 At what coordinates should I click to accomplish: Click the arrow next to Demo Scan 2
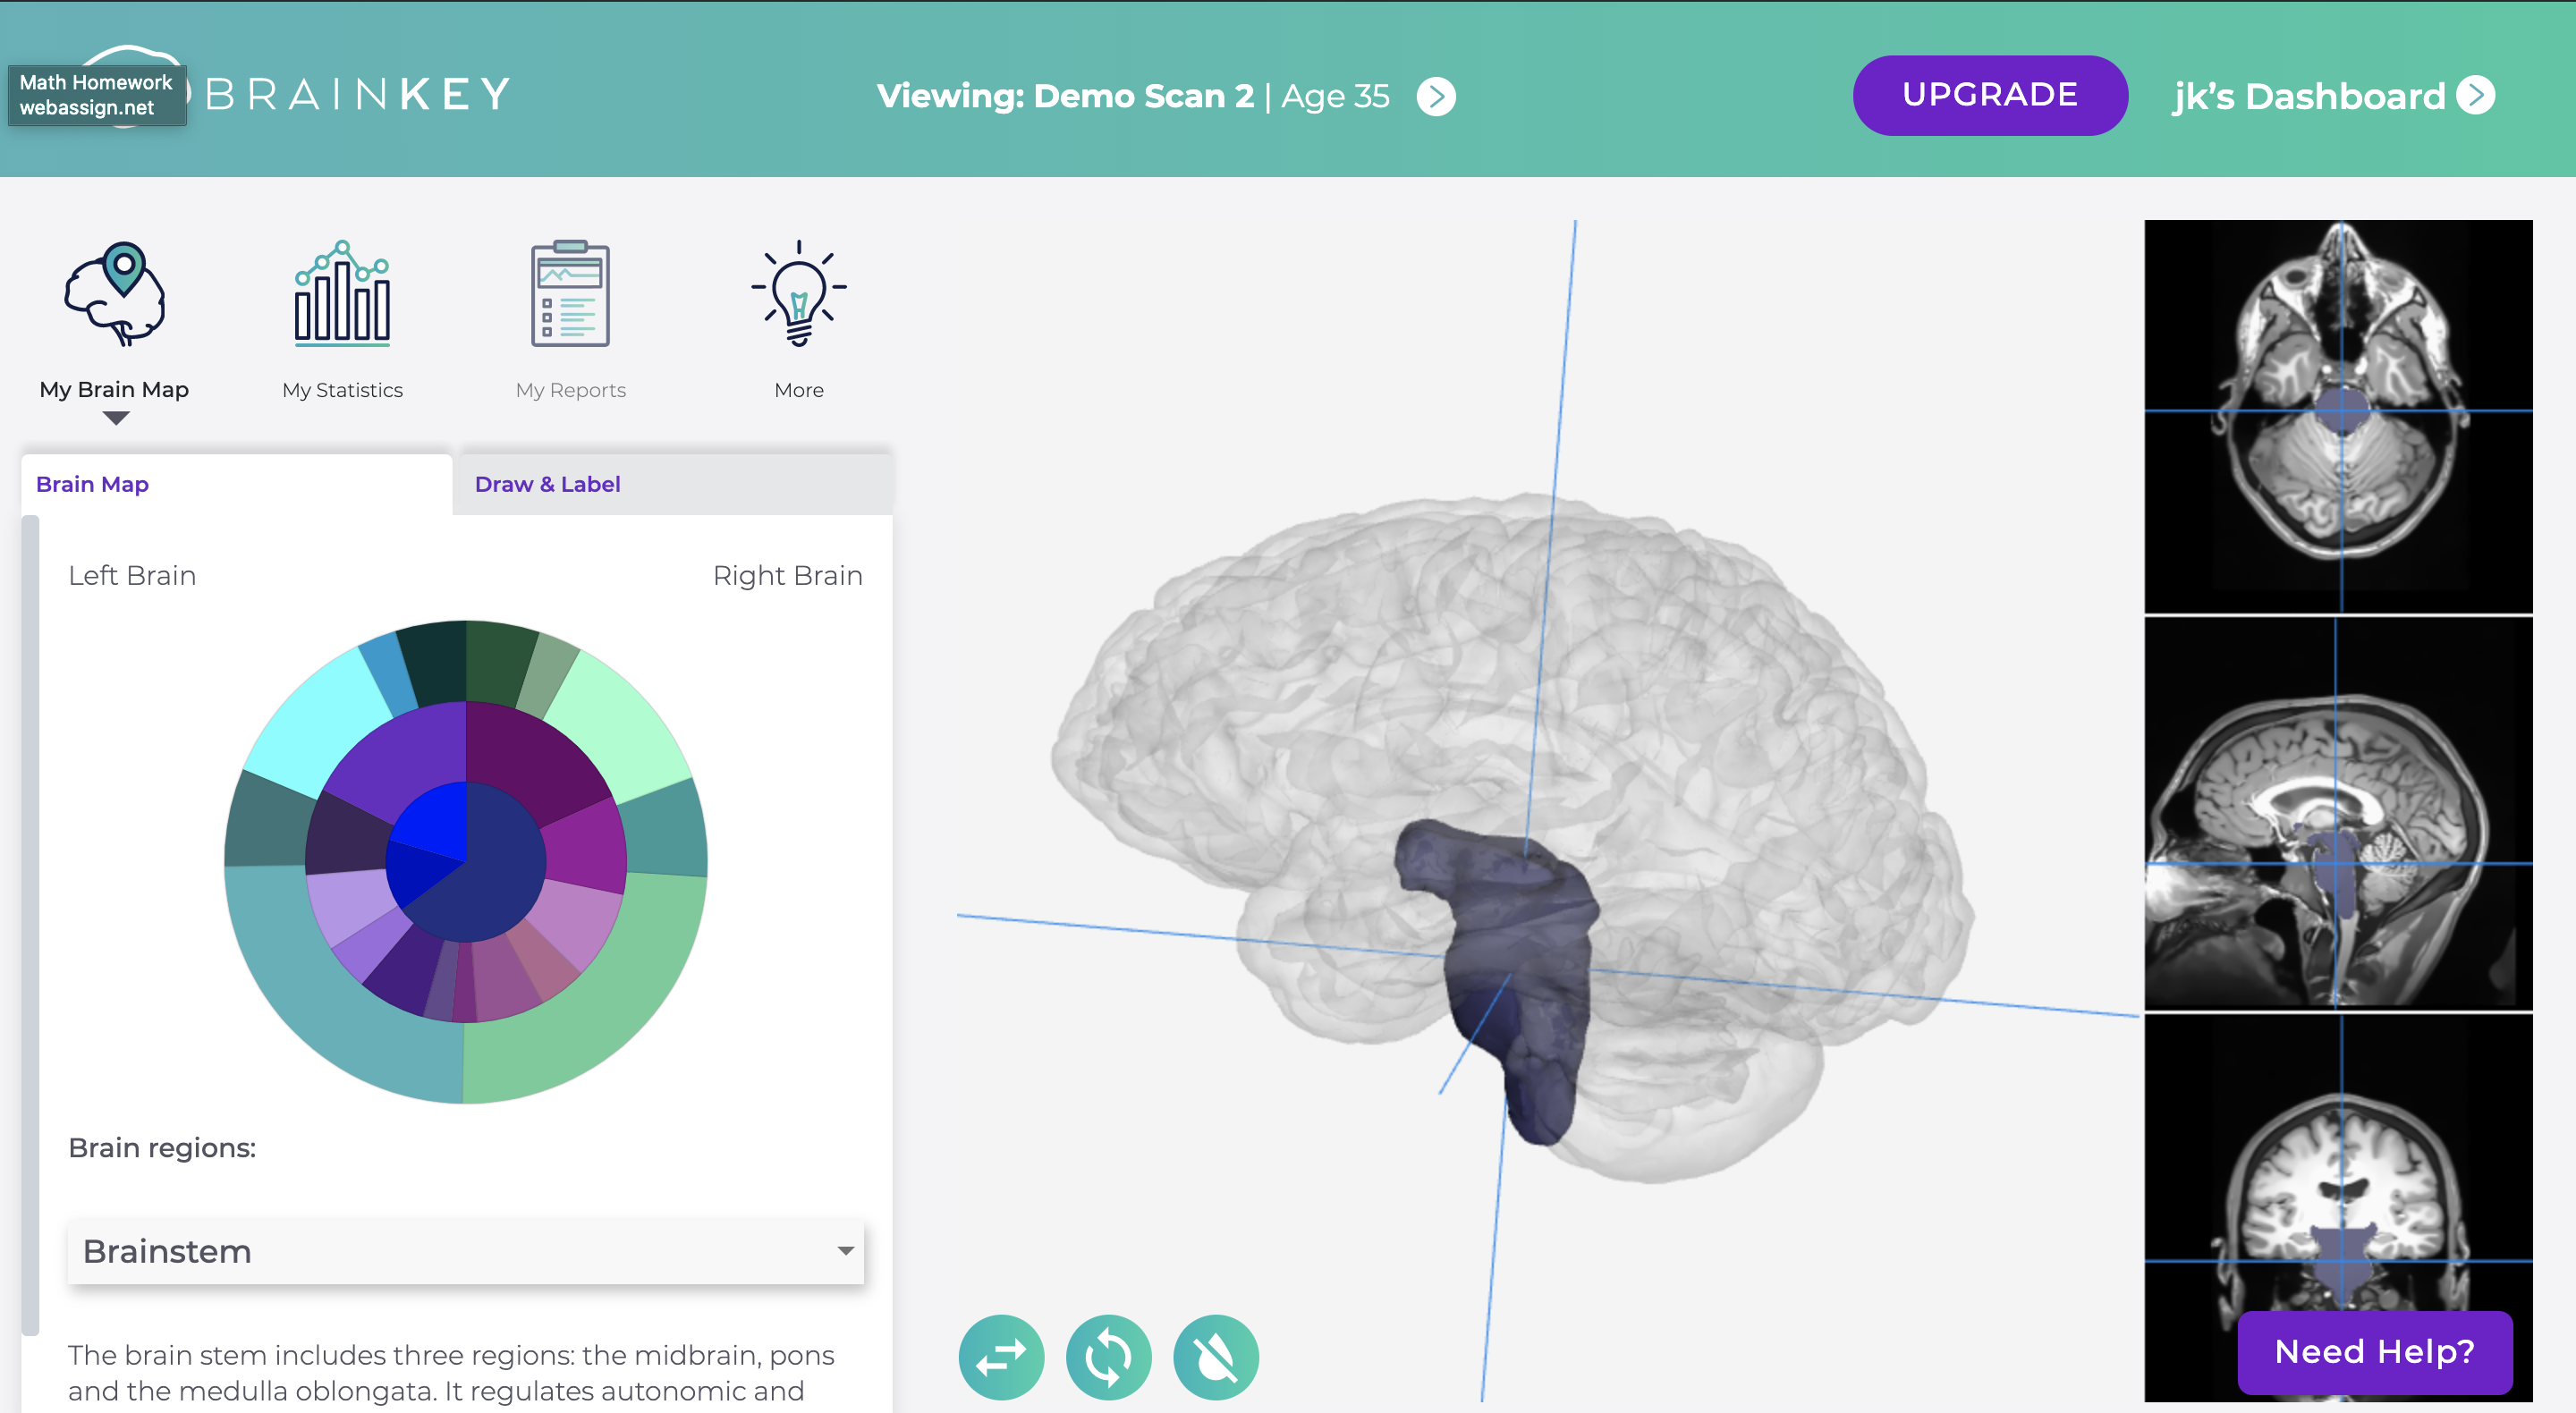click(1436, 97)
